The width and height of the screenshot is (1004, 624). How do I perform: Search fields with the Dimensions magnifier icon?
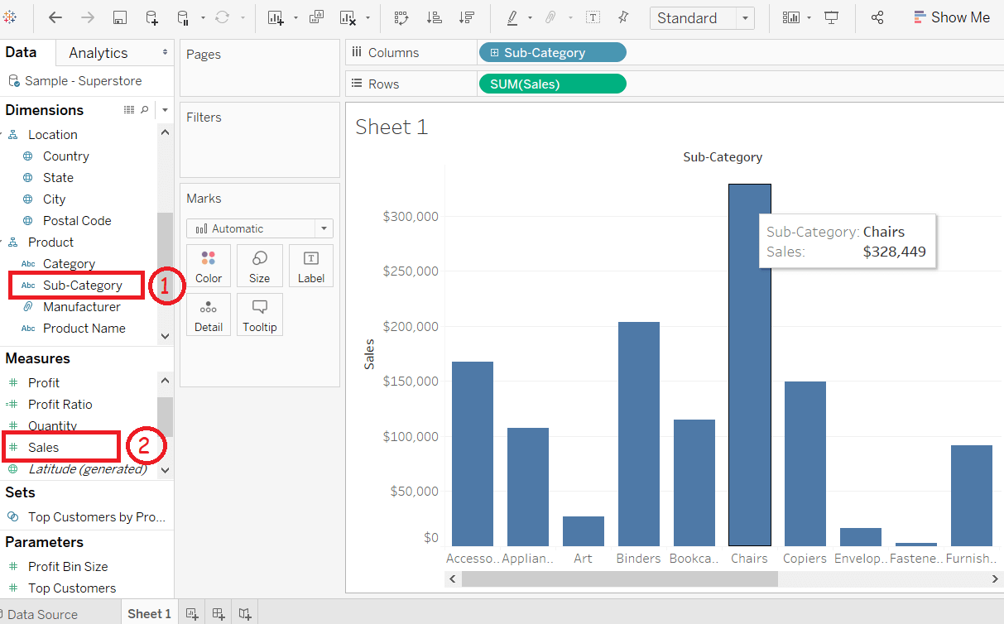(145, 110)
